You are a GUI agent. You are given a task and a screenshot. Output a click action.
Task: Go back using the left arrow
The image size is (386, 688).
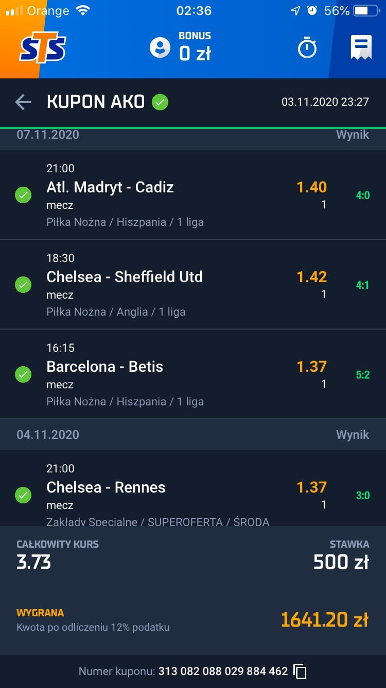(x=23, y=102)
